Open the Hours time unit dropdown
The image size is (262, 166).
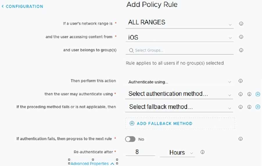coord(177,153)
